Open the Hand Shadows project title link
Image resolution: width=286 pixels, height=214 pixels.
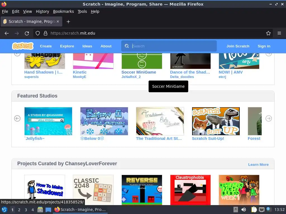(43, 72)
